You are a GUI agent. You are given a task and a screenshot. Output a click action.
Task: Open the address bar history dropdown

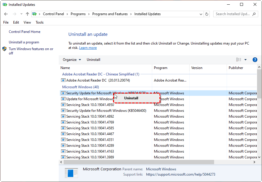201,14
